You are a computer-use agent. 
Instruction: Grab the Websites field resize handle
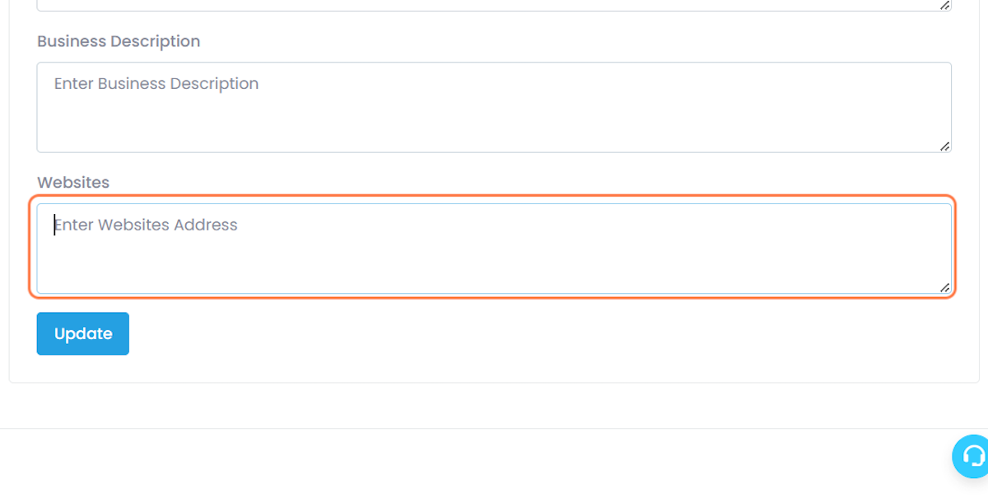[944, 287]
